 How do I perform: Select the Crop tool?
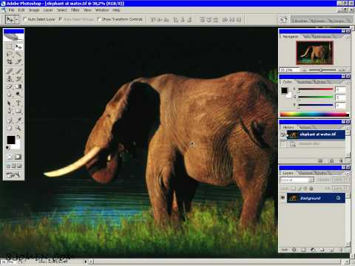click(x=10, y=61)
